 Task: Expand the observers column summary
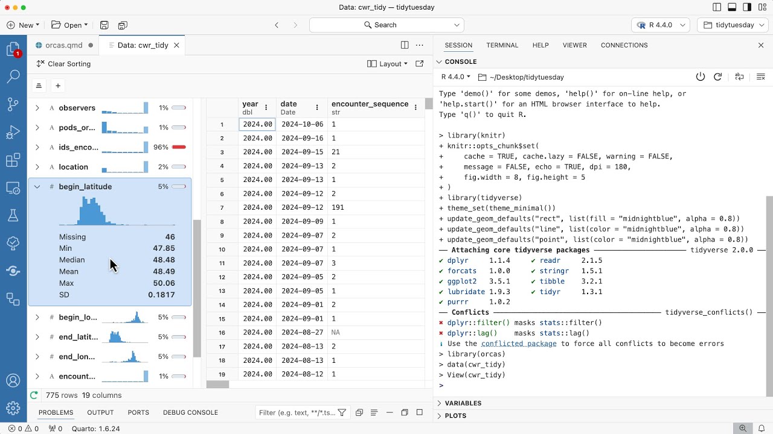point(37,108)
